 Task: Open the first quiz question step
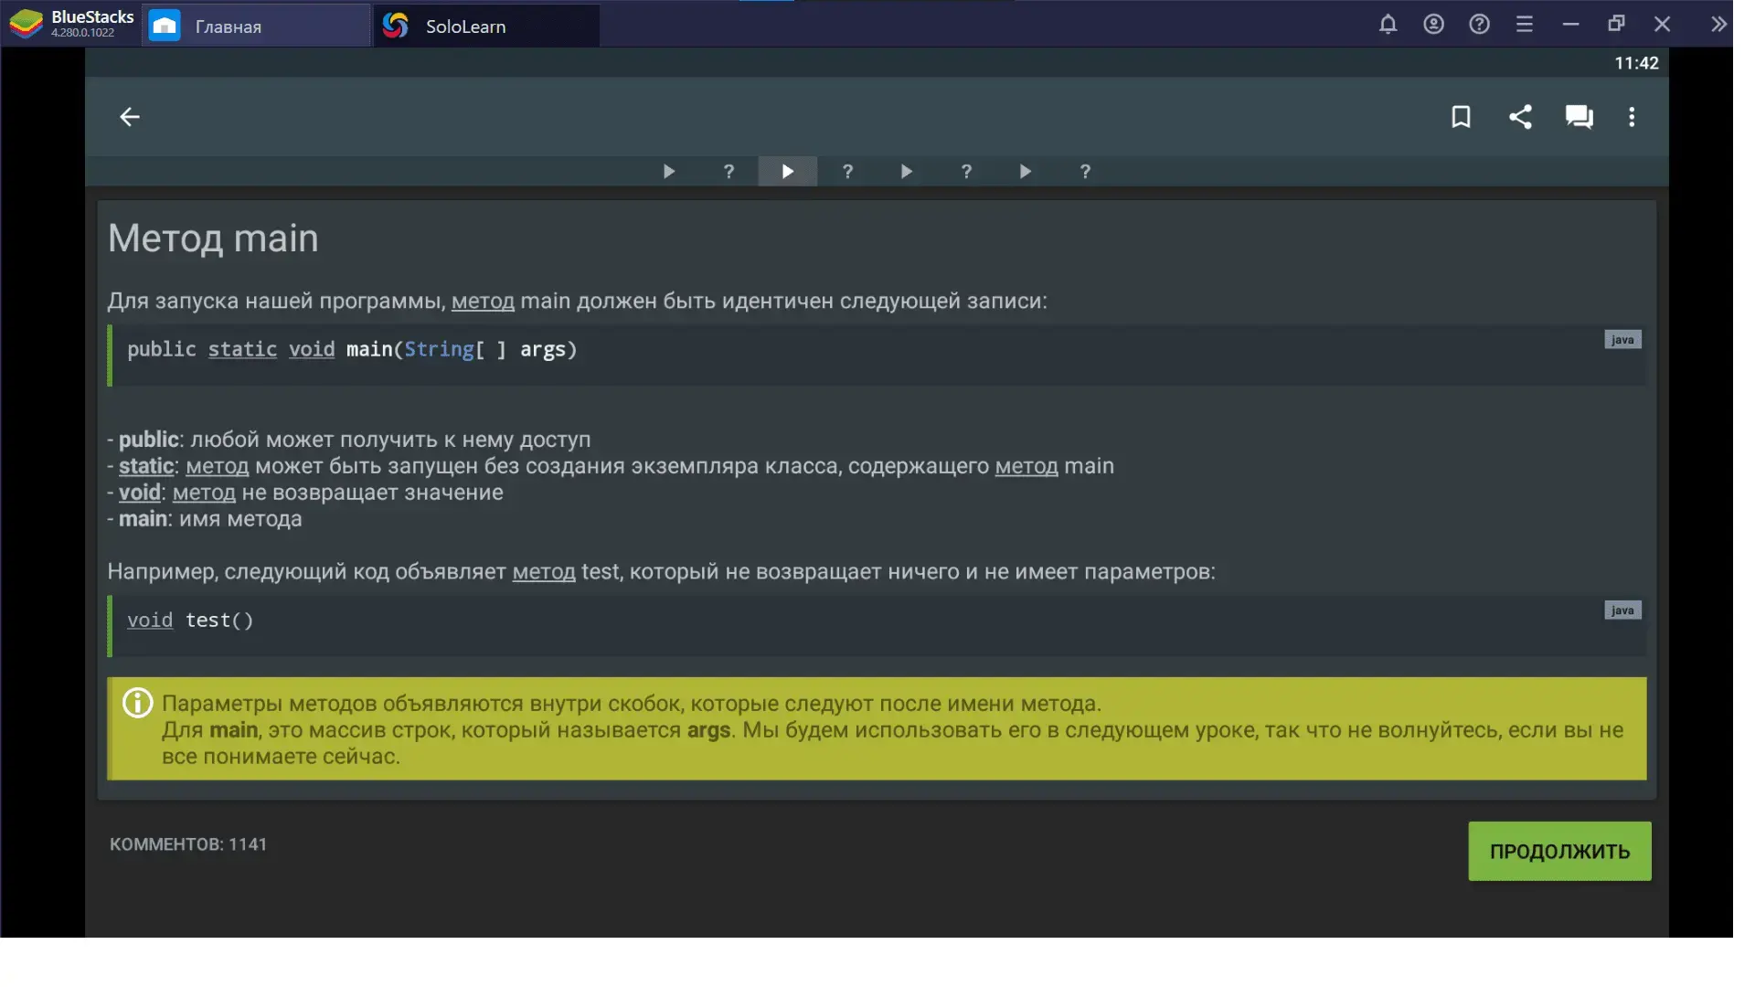(x=729, y=172)
